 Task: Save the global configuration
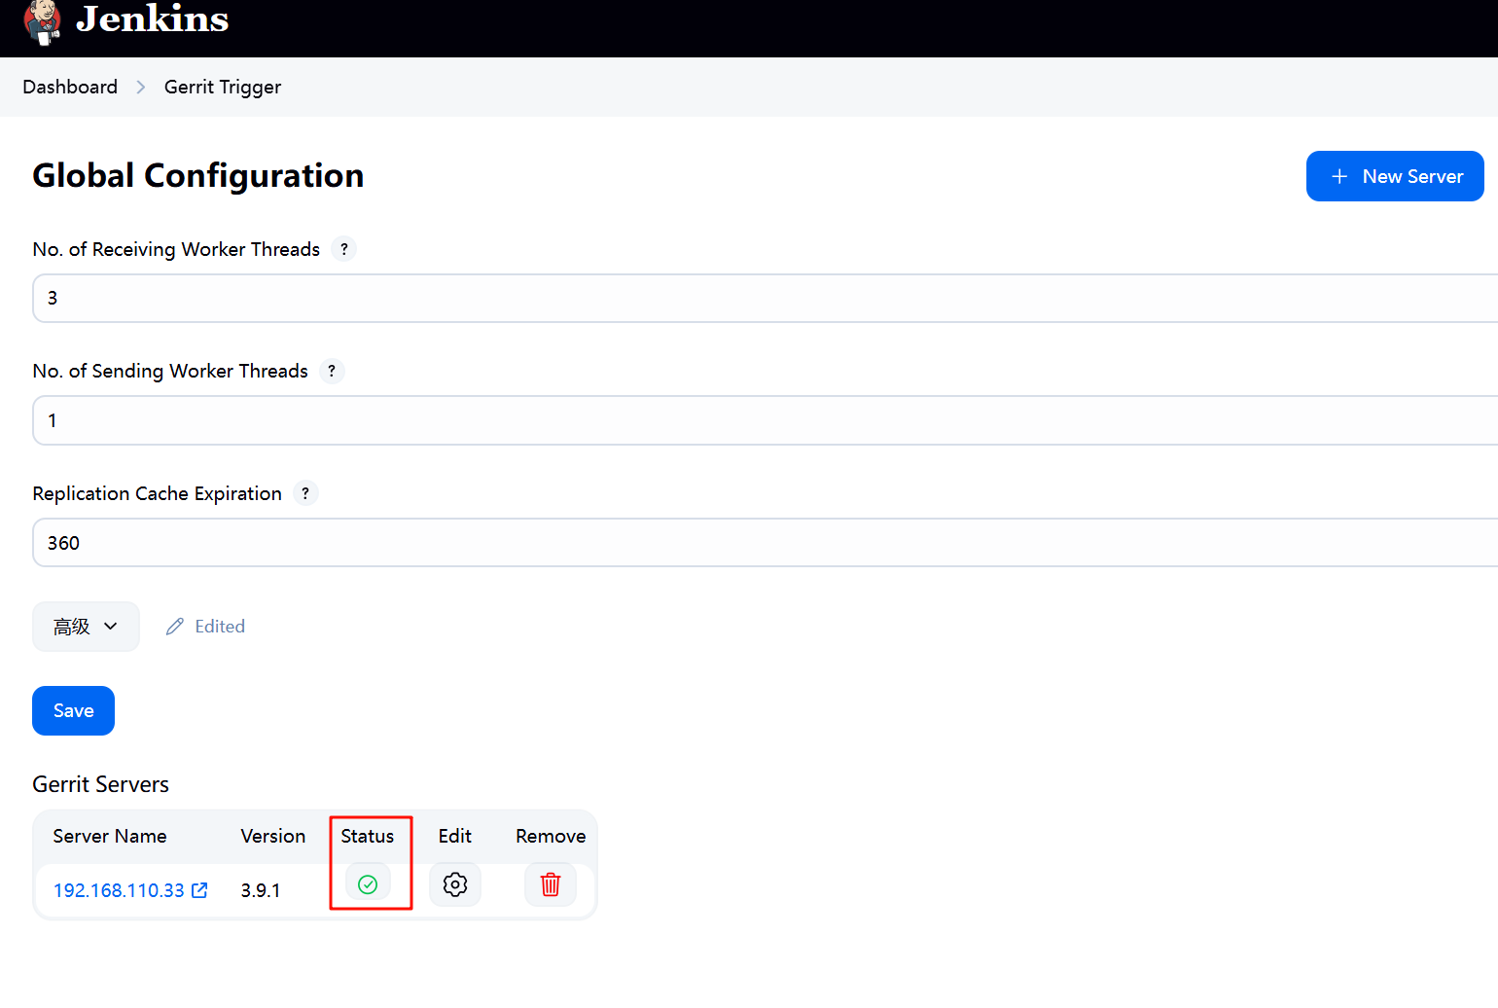73,710
